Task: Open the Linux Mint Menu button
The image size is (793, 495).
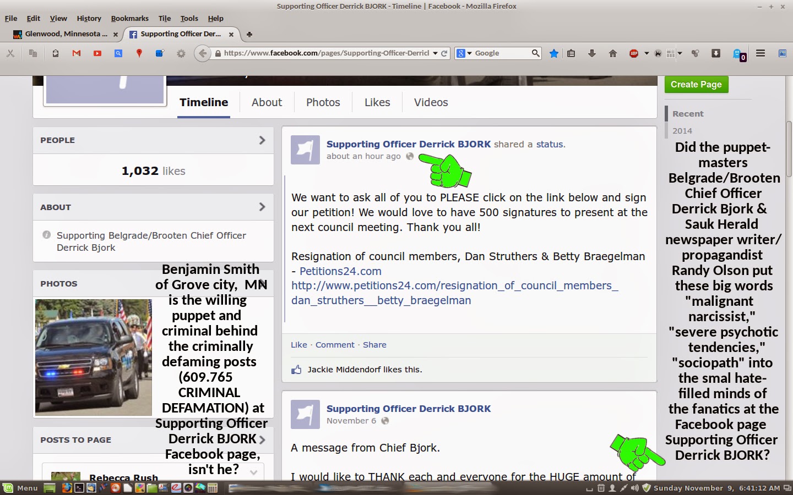Action: (x=20, y=488)
